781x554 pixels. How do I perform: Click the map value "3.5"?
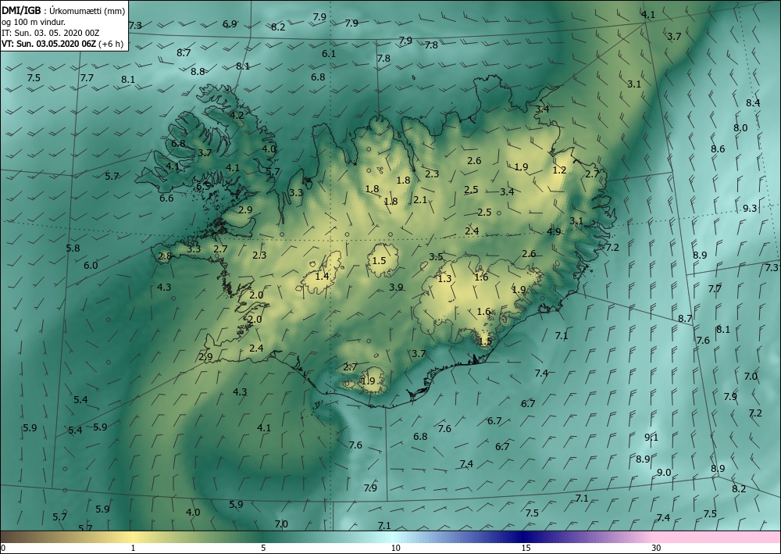[x=437, y=257]
